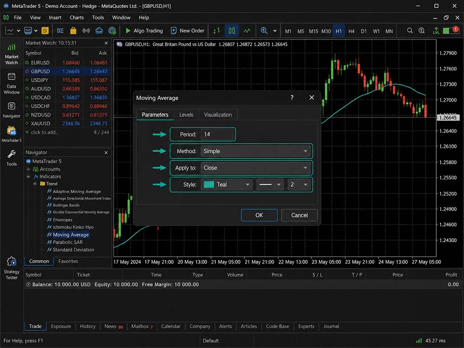The width and height of the screenshot is (464, 348).
Task: Click the radar signal icon with plus
Action: 112,31
